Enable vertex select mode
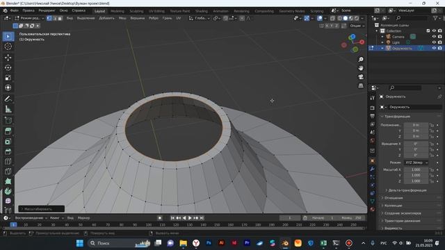 [49, 18]
